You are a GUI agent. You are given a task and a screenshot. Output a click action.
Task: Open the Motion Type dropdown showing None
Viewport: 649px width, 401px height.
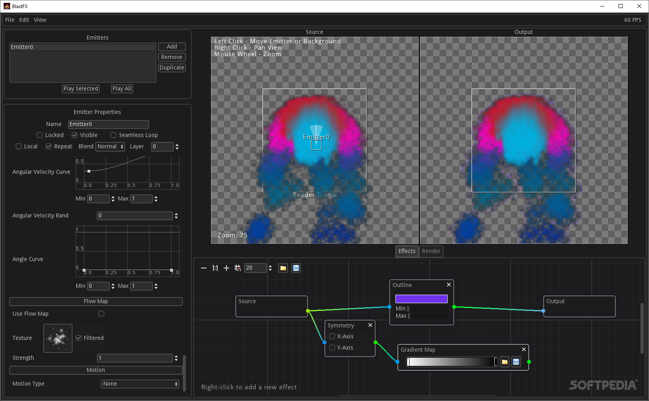tap(140, 384)
